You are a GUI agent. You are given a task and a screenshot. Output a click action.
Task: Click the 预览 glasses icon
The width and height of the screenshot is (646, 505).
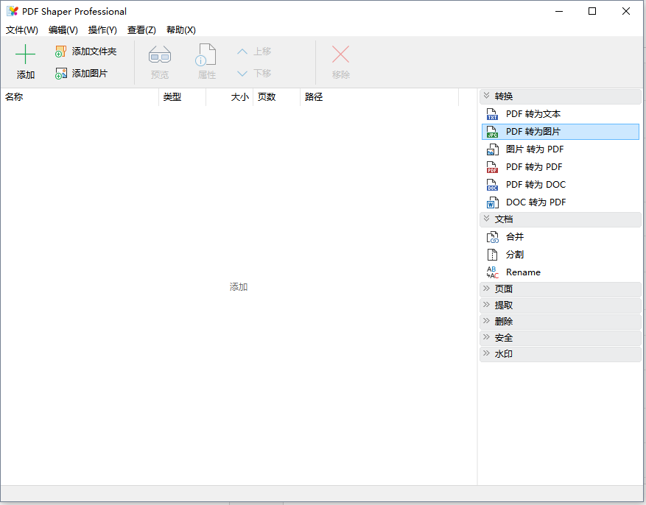[160, 54]
